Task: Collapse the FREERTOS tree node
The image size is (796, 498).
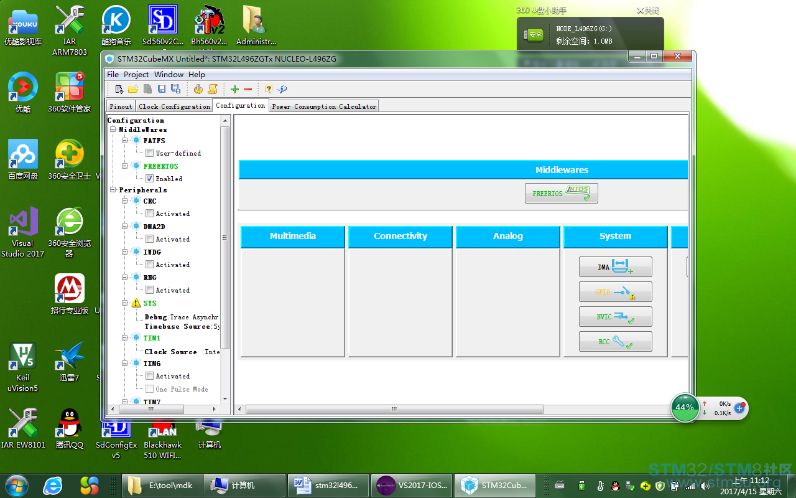Action: (125, 166)
